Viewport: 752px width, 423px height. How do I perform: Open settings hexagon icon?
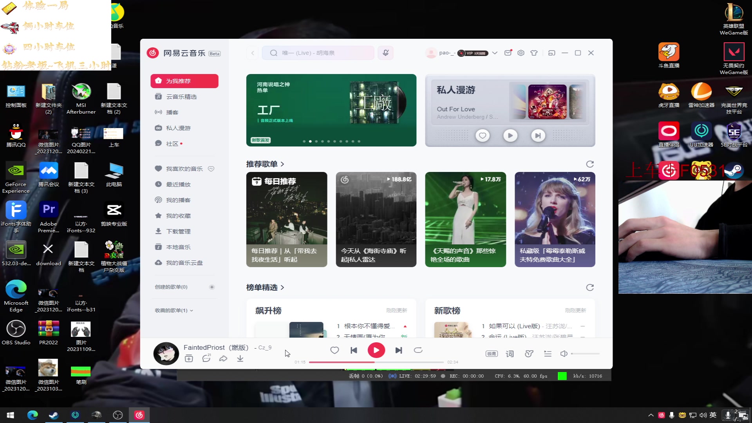tap(521, 53)
